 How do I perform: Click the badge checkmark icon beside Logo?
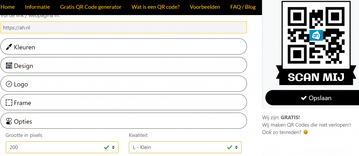click(x=9, y=84)
